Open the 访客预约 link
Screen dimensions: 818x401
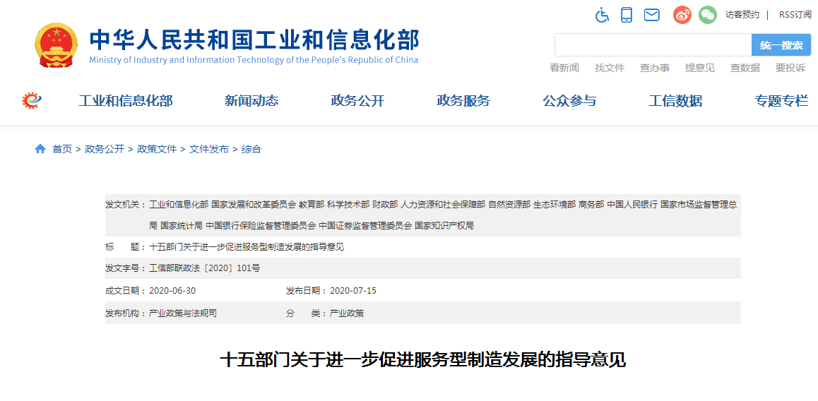[x=742, y=15]
